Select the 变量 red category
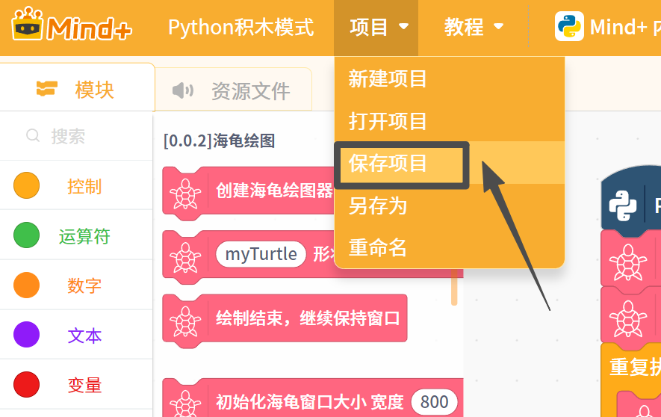Screen dimensions: 661x417 point(76,385)
